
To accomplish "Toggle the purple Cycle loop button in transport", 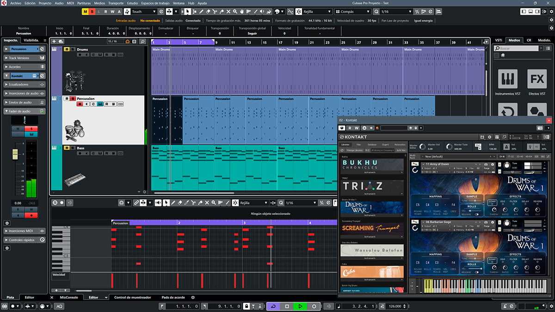I will (x=273, y=306).
